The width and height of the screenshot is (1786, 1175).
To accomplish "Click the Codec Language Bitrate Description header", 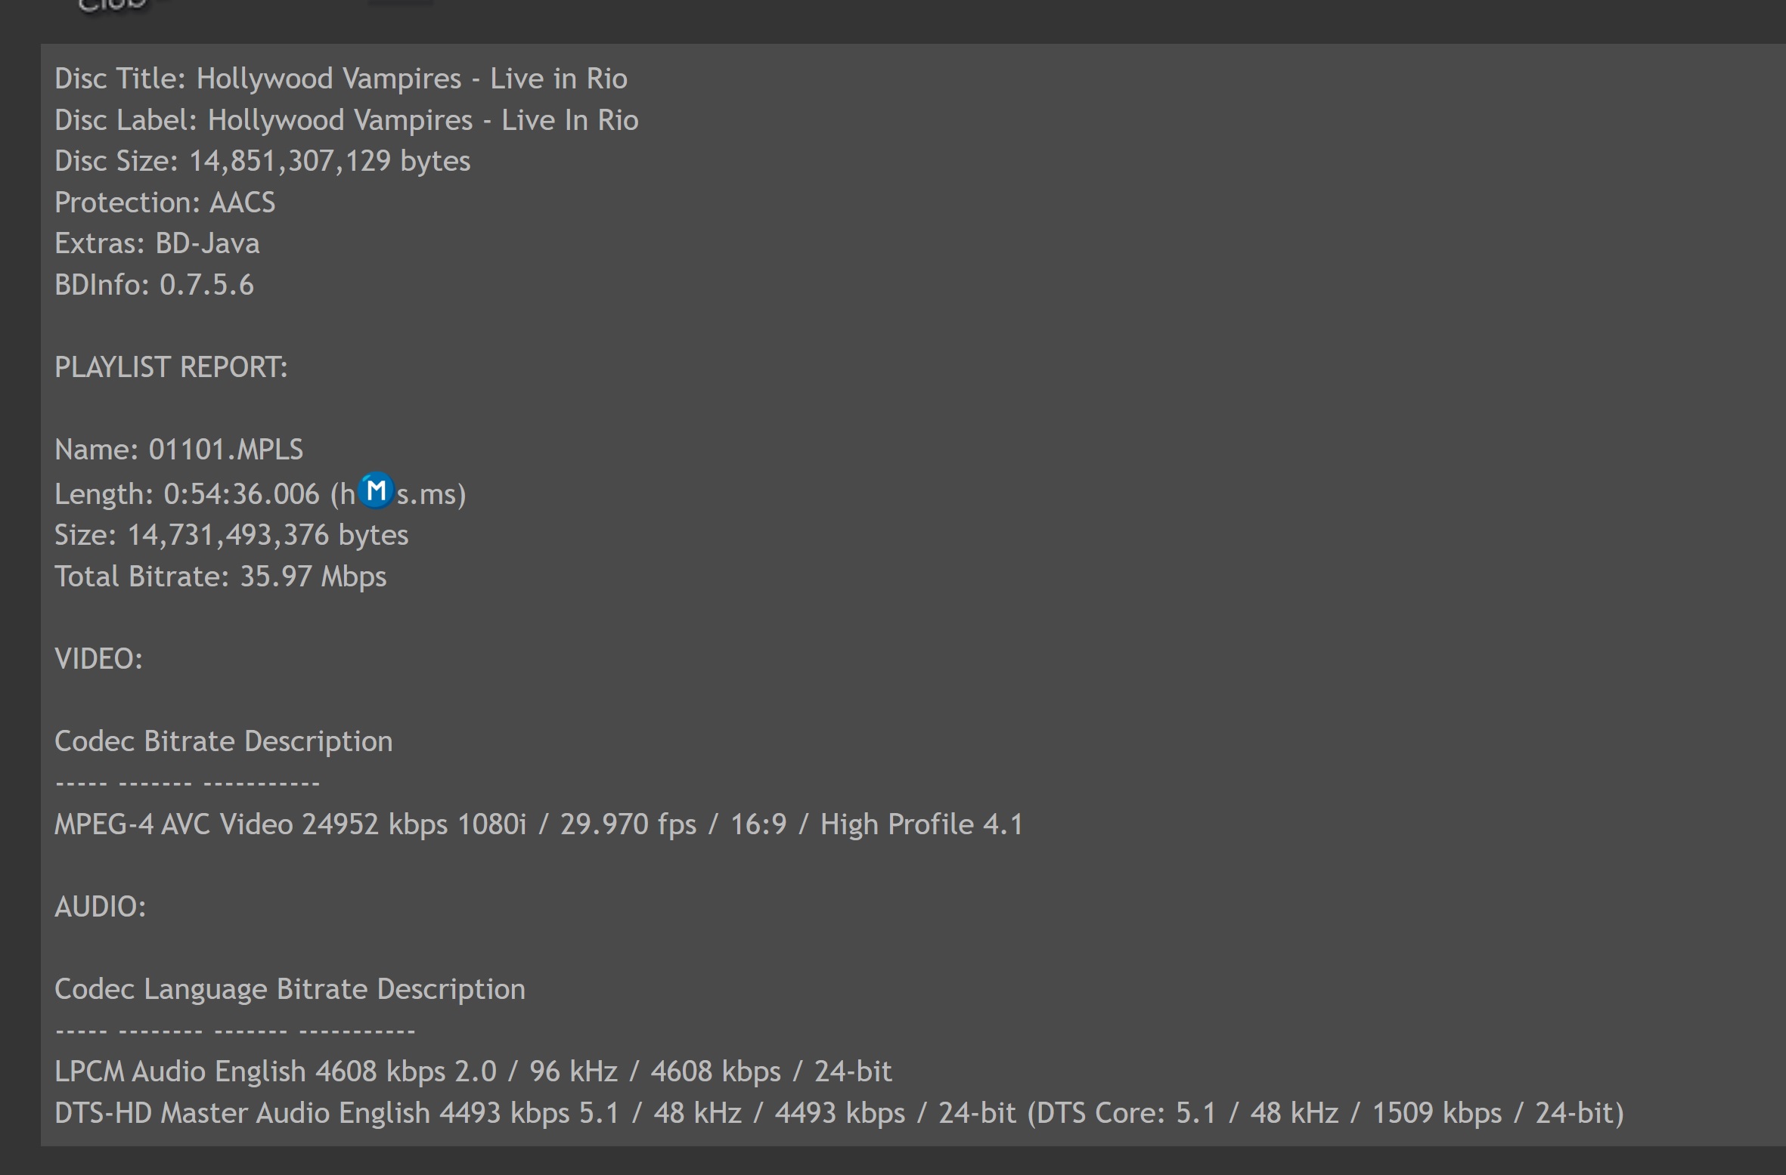I will point(290,989).
